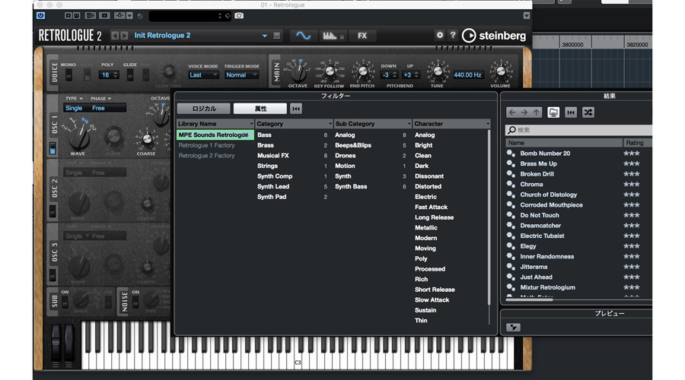Click the question mark help icon
685x380 pixels.
(x=453, y=36)
